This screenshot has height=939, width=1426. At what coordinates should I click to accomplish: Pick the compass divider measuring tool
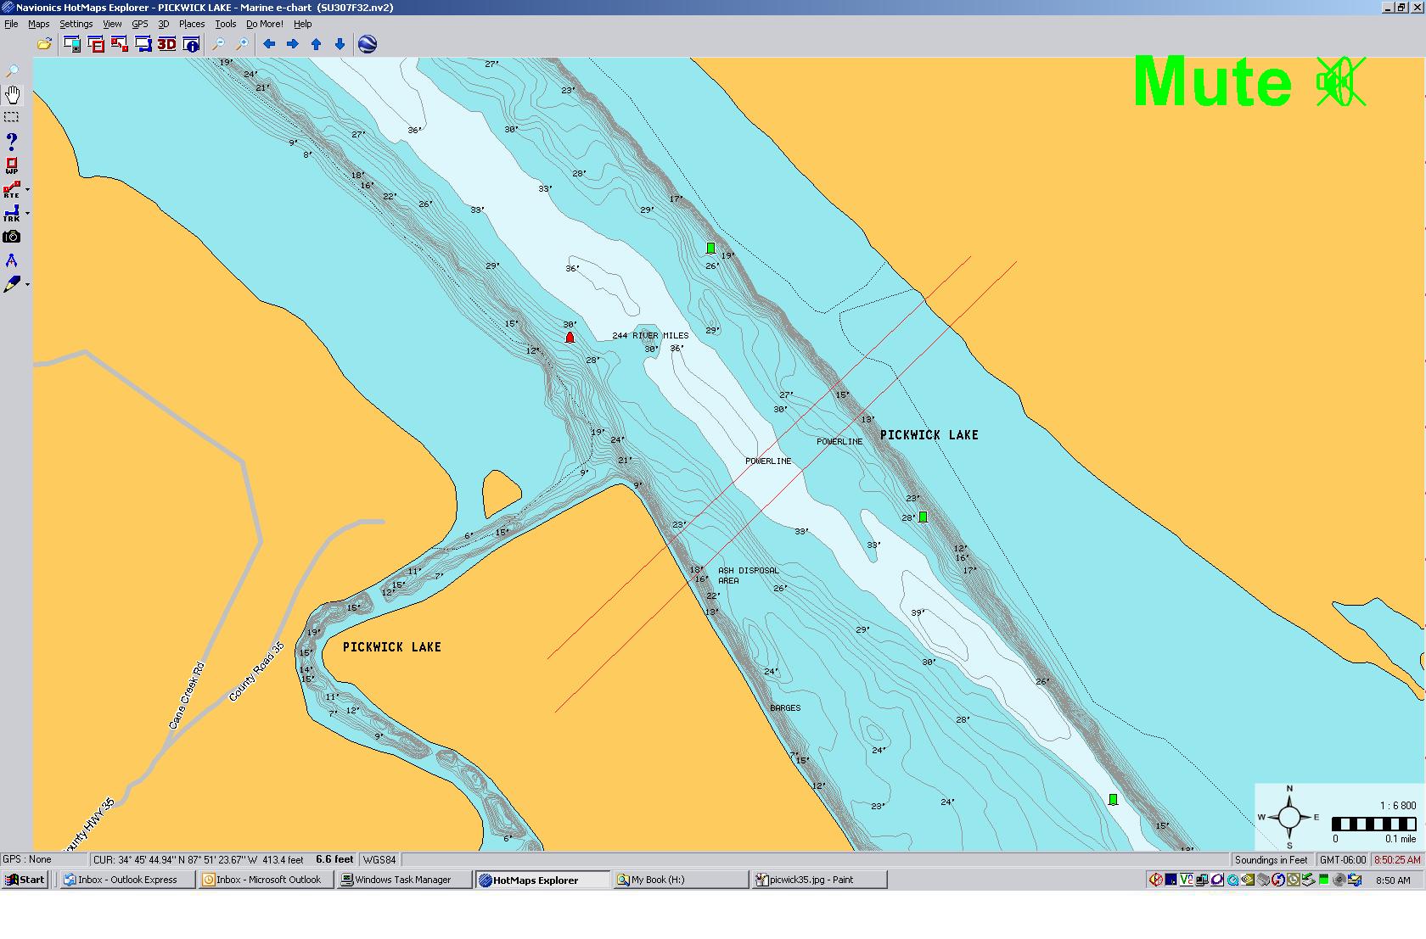12,260
